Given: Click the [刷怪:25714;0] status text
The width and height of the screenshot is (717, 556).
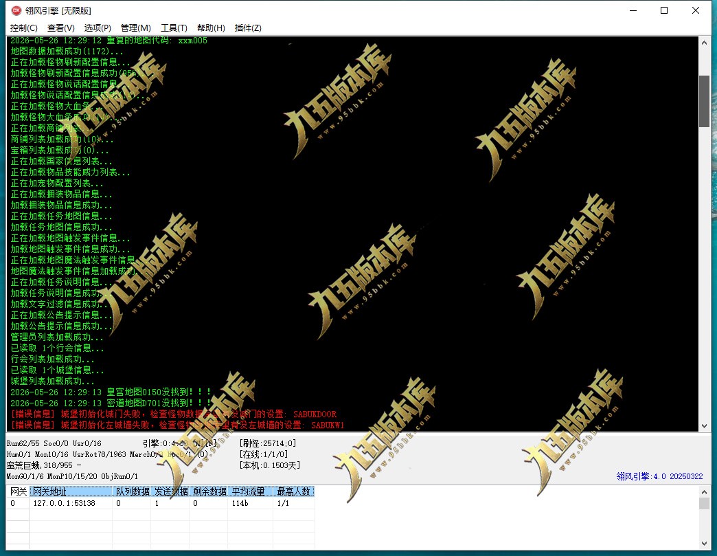Looking at the screenshot, I should click(x=268, y=443).
